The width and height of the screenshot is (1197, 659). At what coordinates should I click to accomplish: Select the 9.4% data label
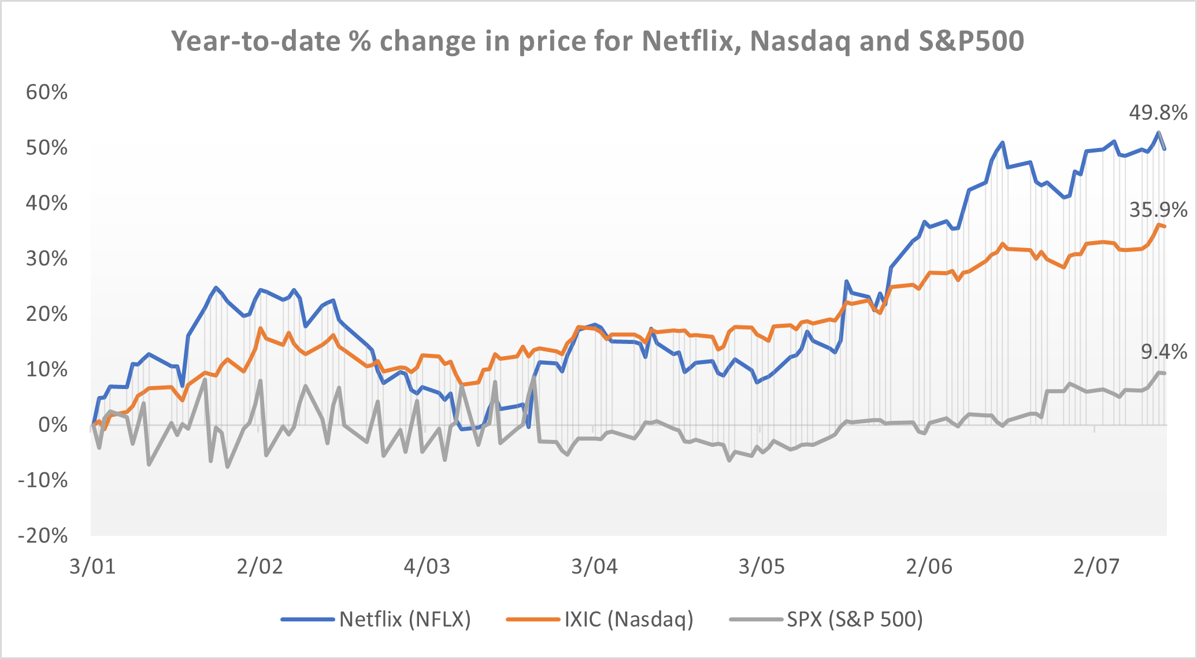pos(1163,351)
